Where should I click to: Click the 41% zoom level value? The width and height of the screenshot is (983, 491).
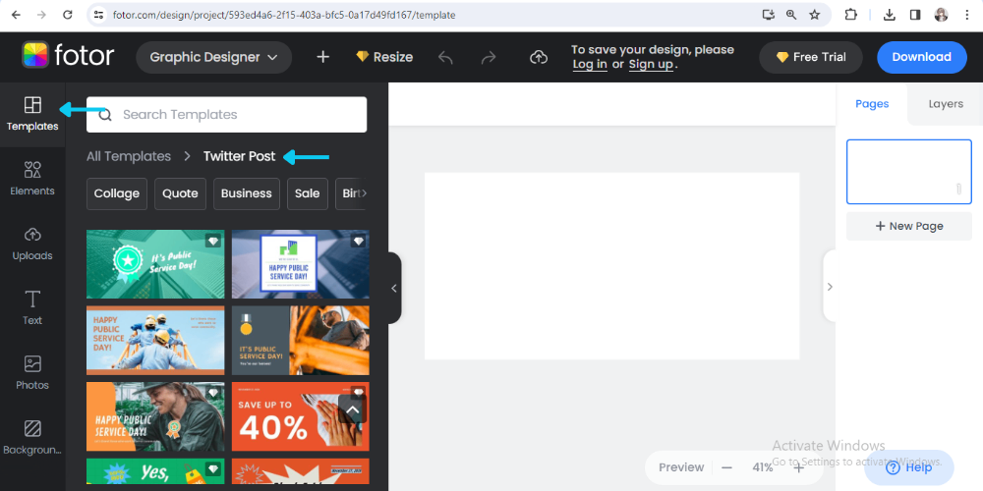point(763,467)
